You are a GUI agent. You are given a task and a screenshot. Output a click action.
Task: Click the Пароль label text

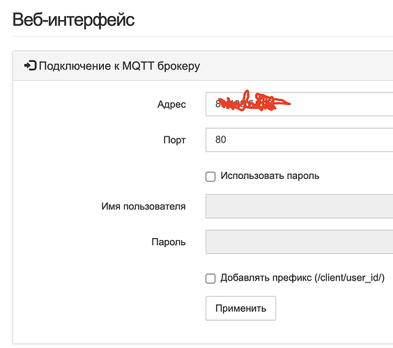(x=169, y=242)
